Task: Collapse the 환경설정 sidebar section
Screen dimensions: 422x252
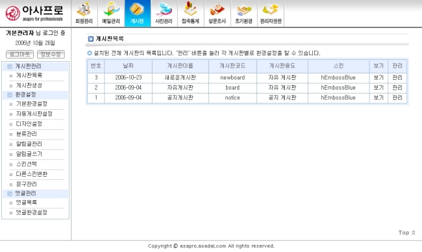Action: [x=10, y=95]
